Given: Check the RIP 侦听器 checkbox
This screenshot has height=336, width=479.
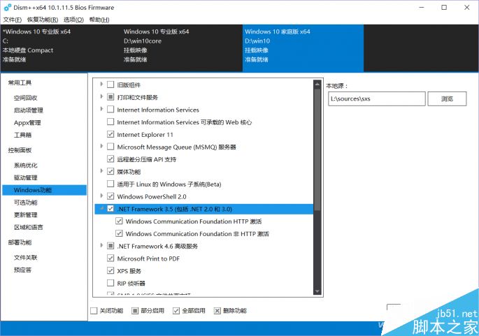Looking at the screenshot, I should pyautogui.click(x=110, y=283).
